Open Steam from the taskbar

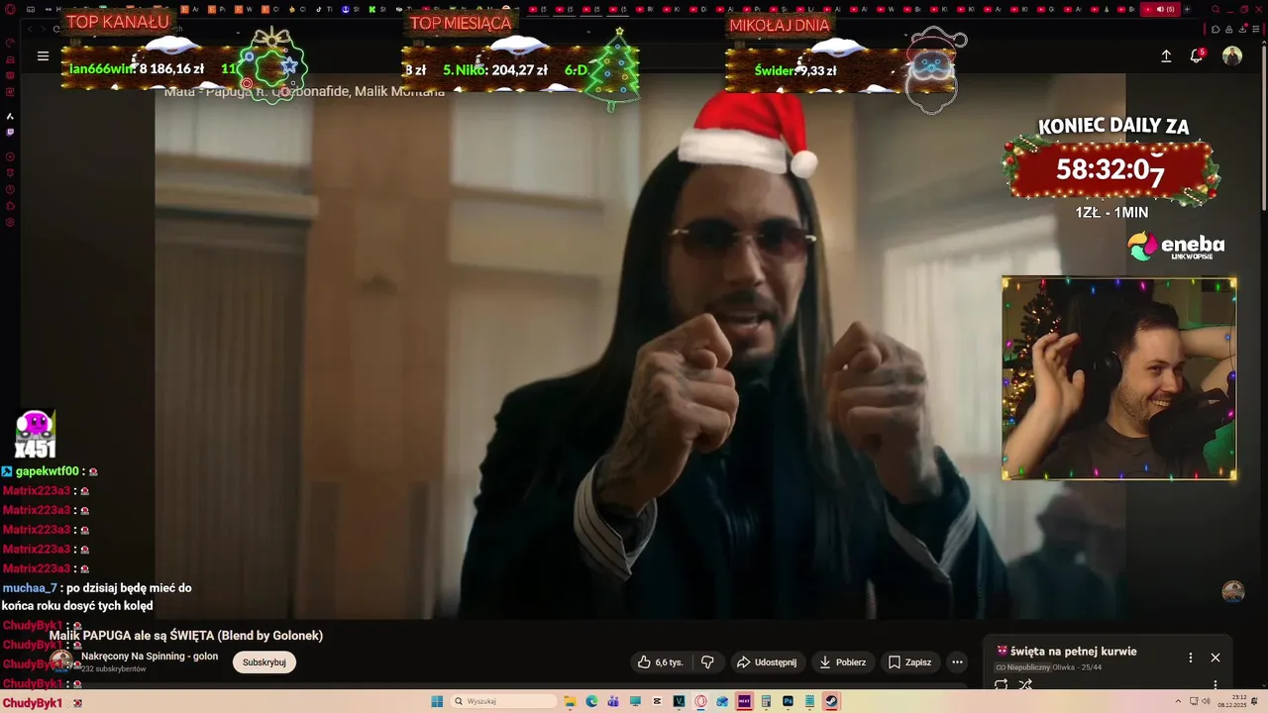(x=831, y=701)
